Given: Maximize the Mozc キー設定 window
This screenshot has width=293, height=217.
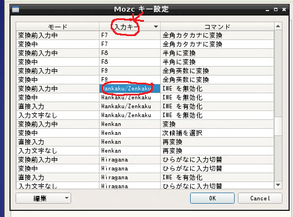Looking at the screenshot, I should click(276, 9).
